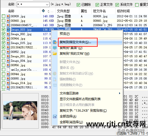Tick the checkbox for 00944.jpg

point(3,74)
